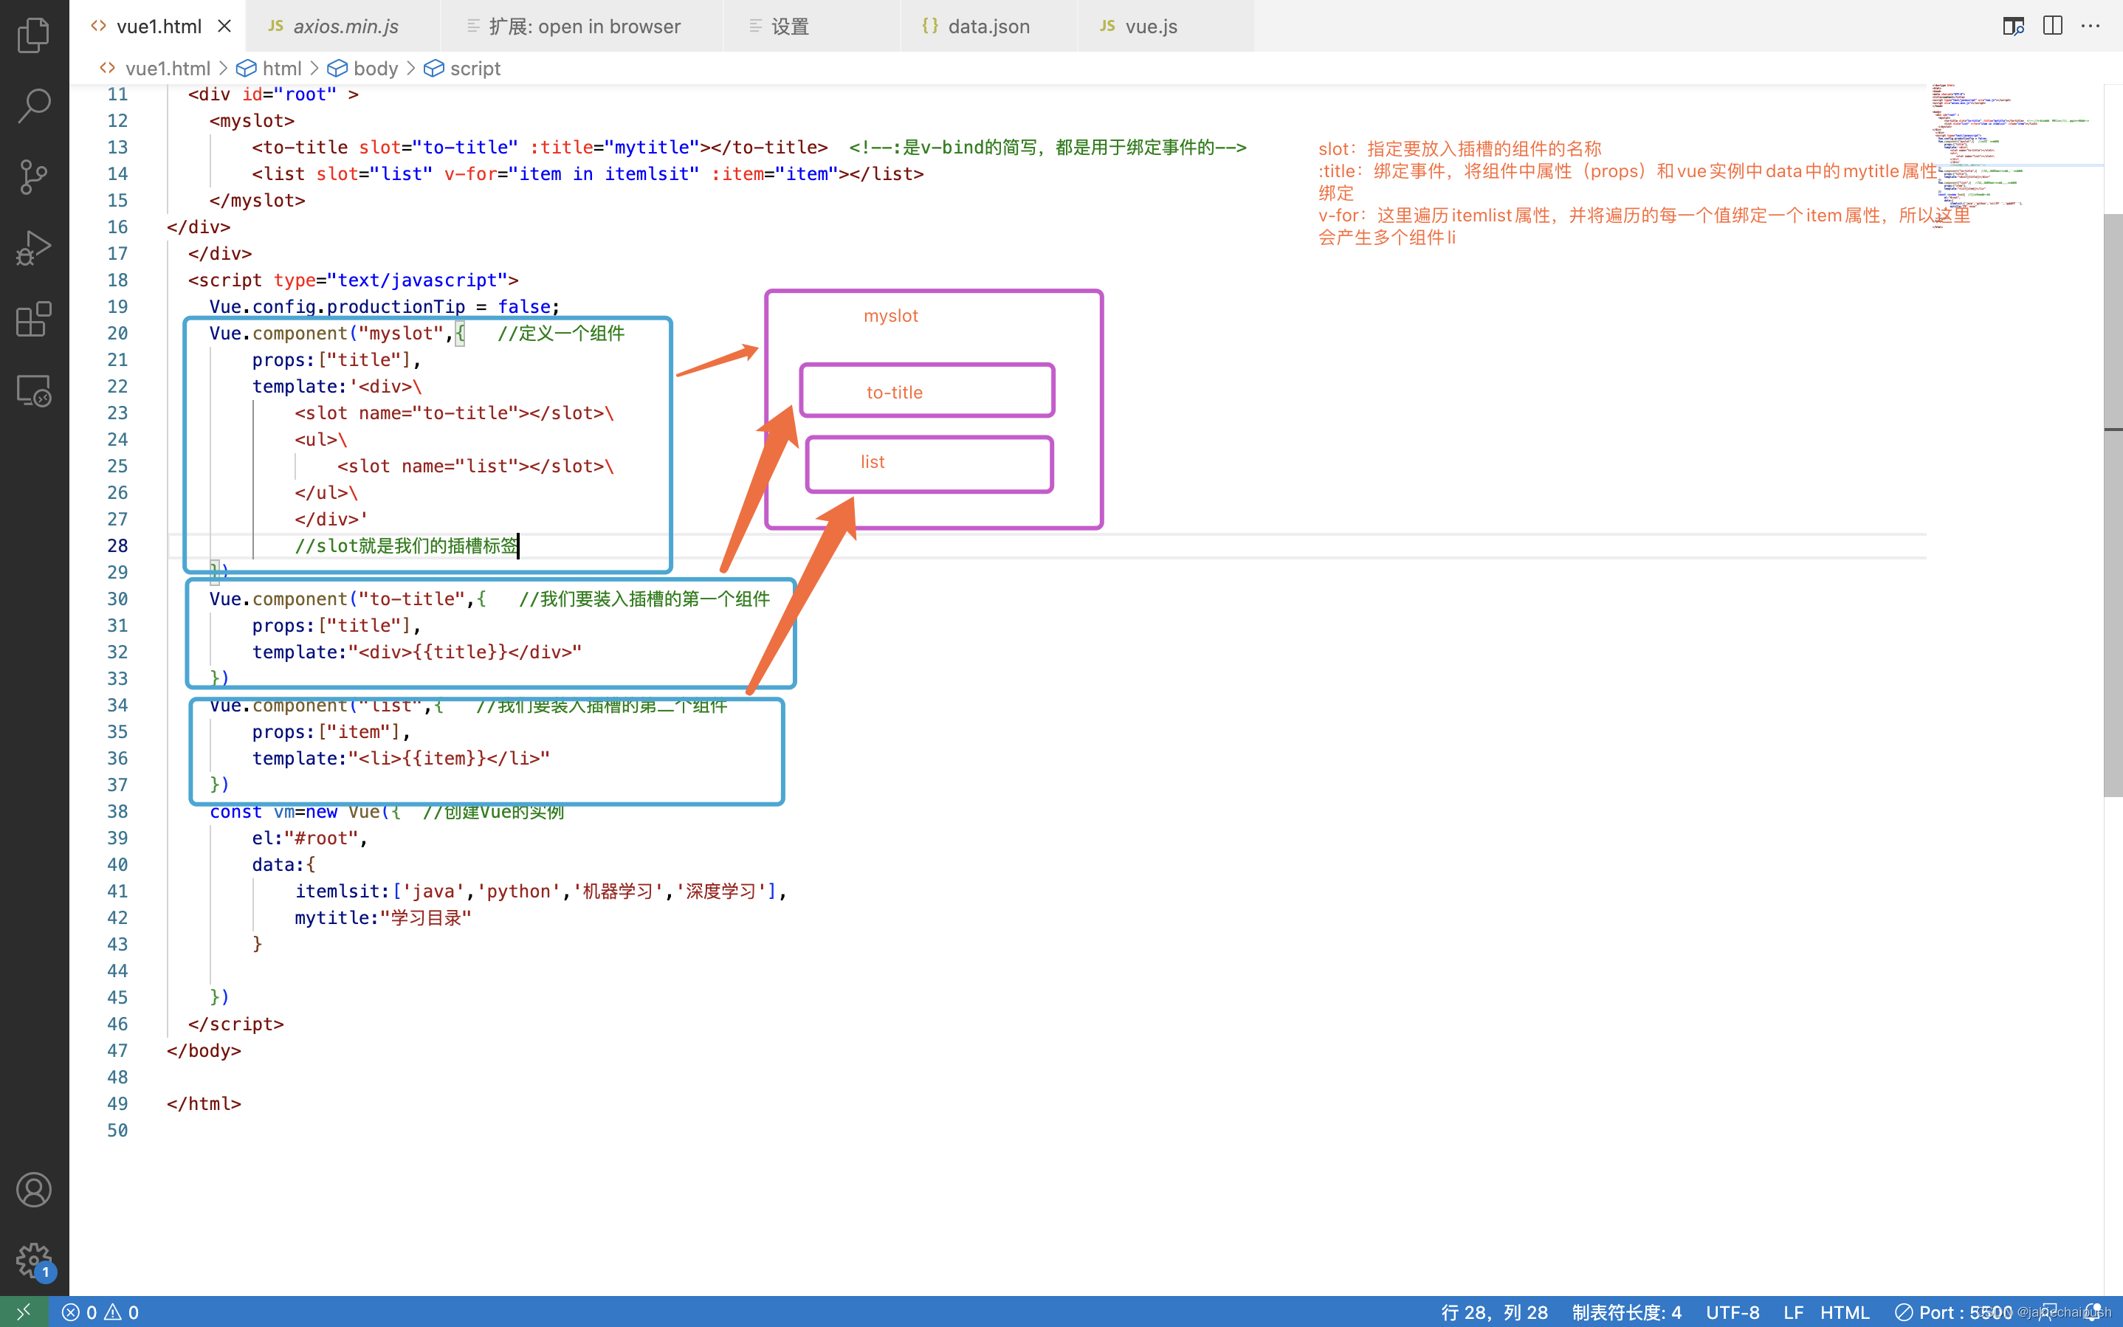
Task: Open the Search view in the activity bar
Action: pyautogui.click(x=34, y=106)
